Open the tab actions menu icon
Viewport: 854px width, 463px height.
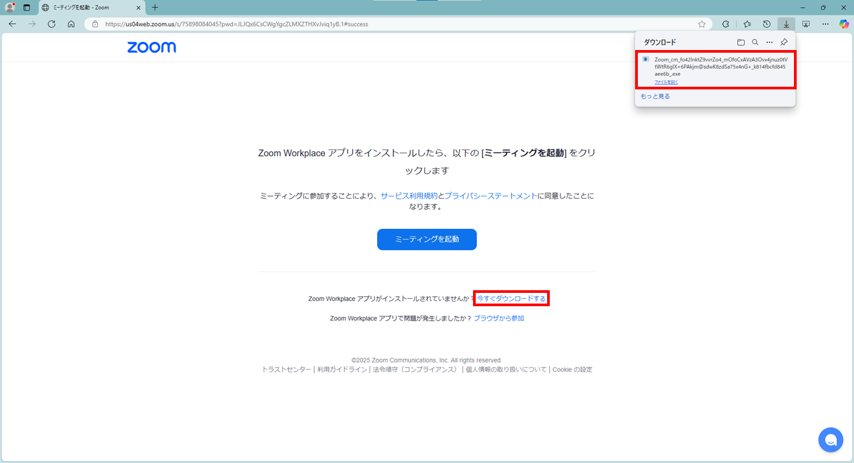click(27, 7)
